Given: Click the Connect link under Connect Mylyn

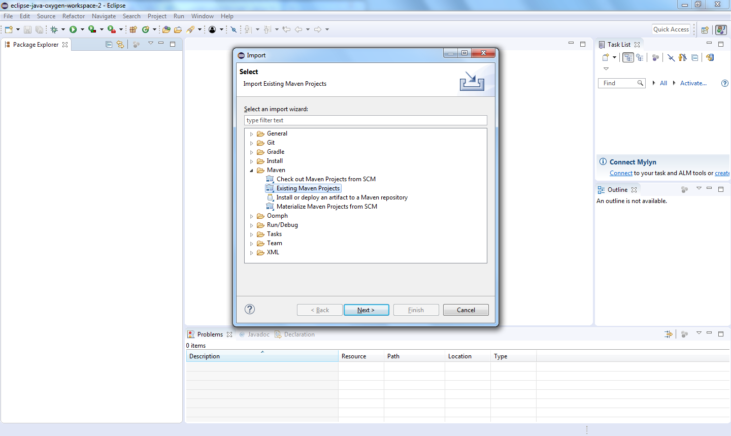Looking at the screenshot, I should (621, 173).
